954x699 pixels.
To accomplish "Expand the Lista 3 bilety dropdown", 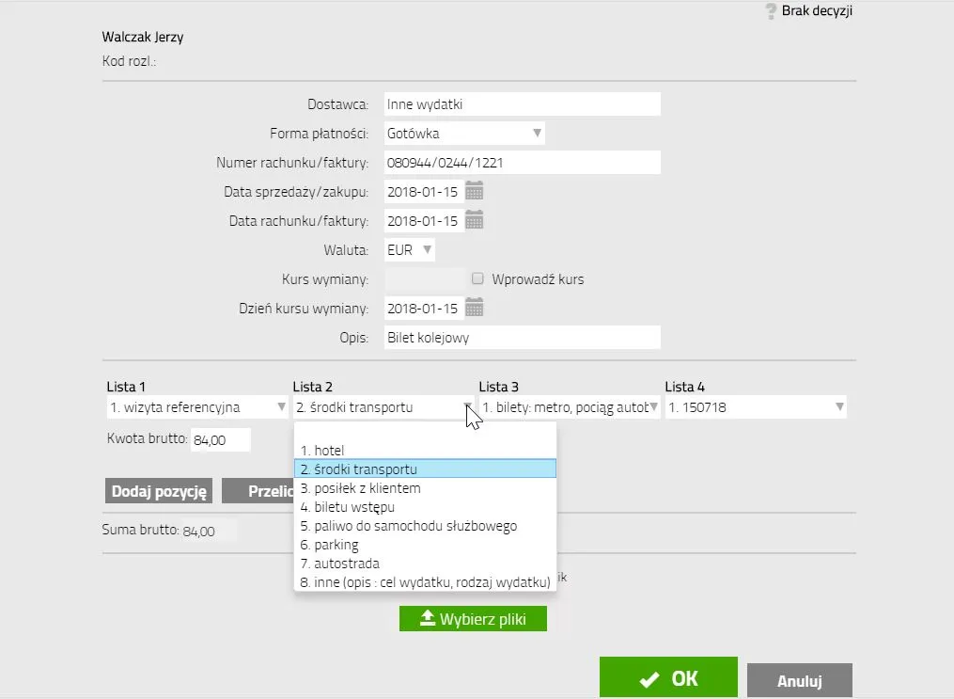I will coord(570,407).
